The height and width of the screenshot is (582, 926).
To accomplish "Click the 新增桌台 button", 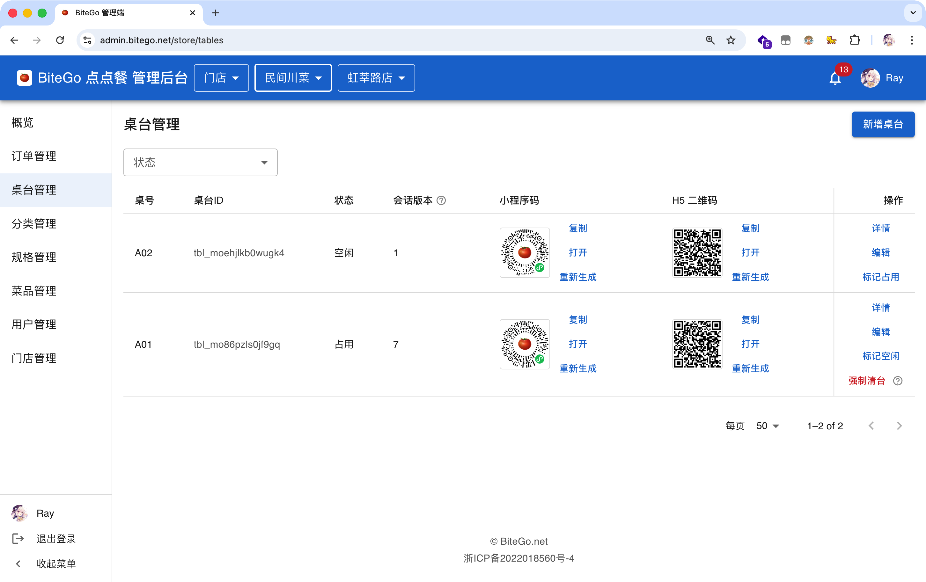I will click(883, 124).
